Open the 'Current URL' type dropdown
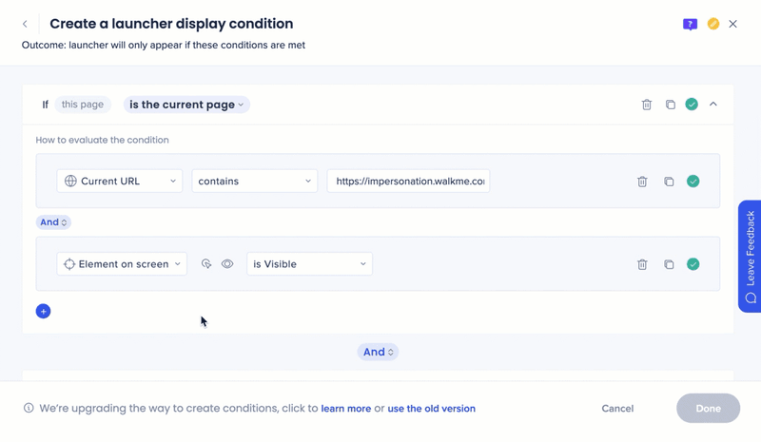The width and height of the screenshot is (761, 442). coord(120,182)
